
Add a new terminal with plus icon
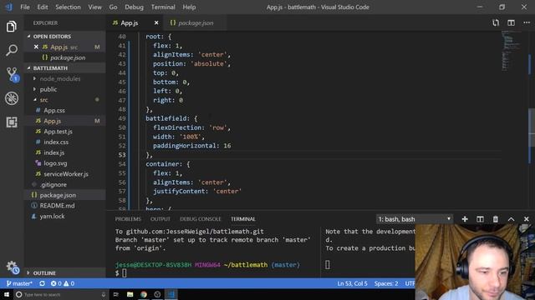(465, 219)
